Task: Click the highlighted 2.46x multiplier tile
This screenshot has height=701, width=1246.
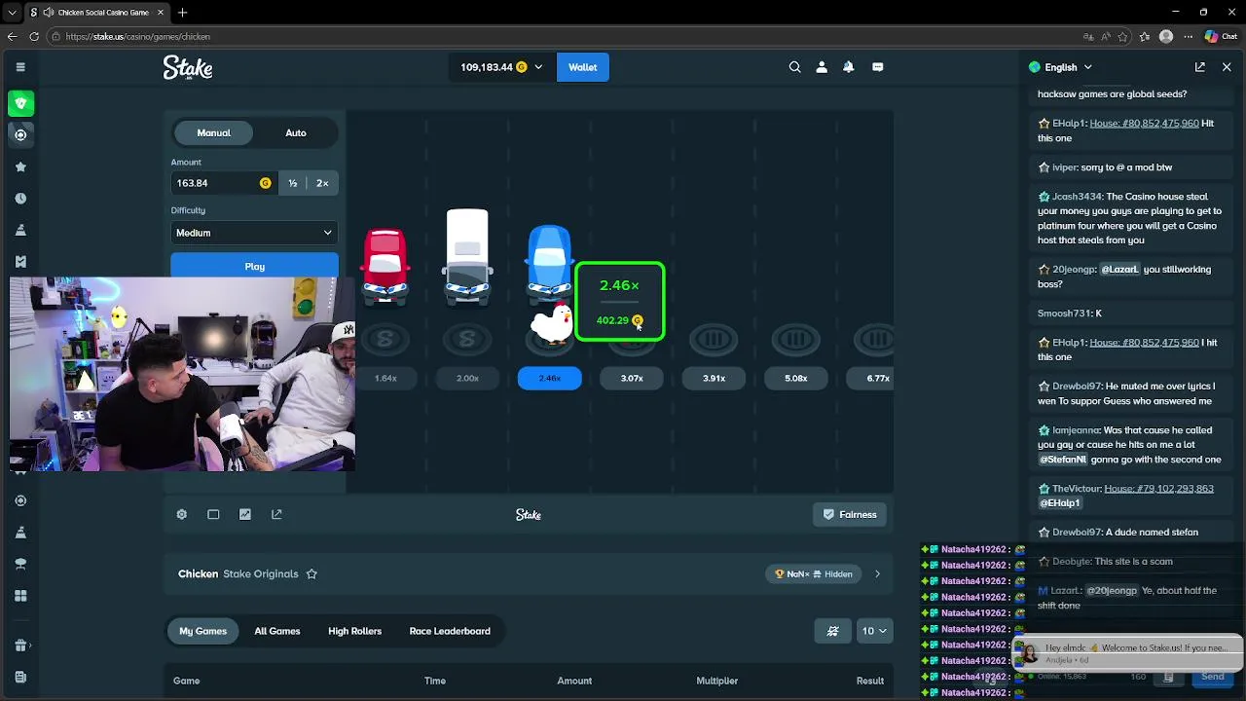Action: point(550,379)
